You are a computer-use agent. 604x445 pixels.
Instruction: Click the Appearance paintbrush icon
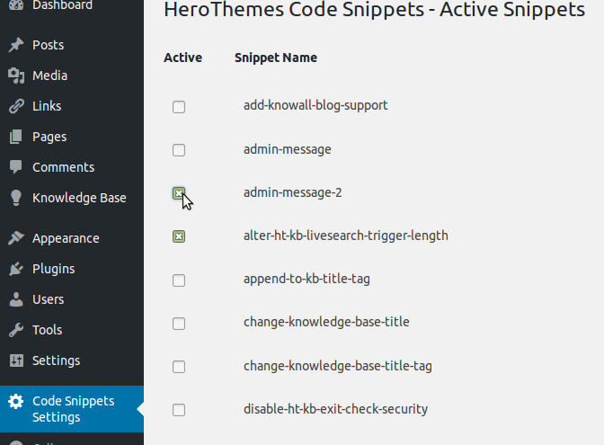16,238
